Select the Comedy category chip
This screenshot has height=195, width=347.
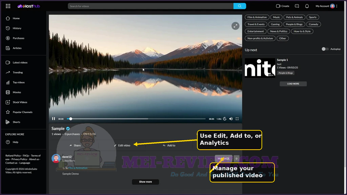click(x=313, y=24)
